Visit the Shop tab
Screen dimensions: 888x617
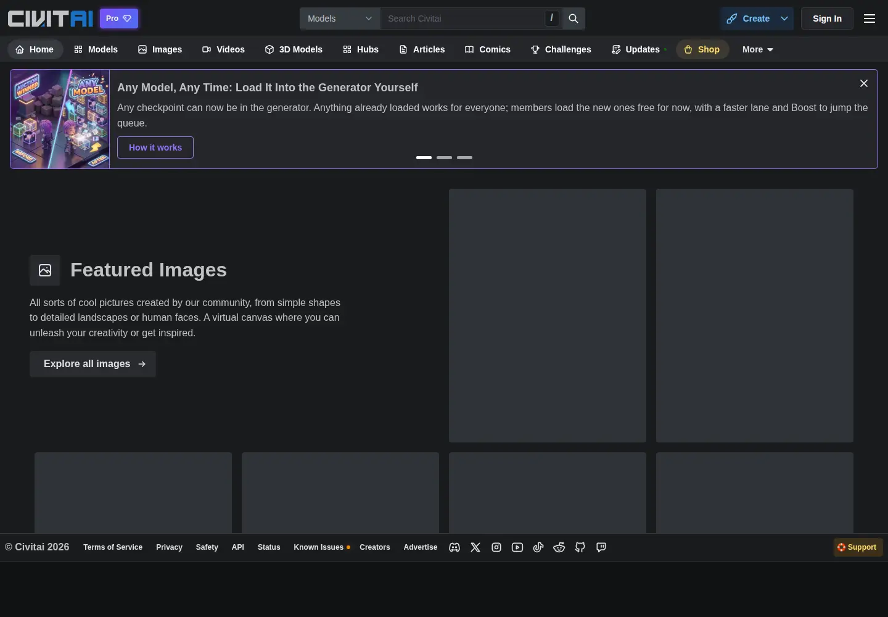pos(702,49)
